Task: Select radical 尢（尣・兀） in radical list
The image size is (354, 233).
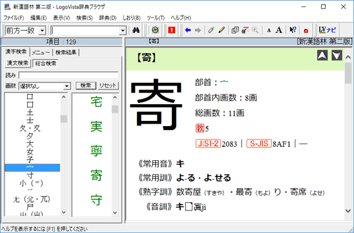Action: [32, 199]
